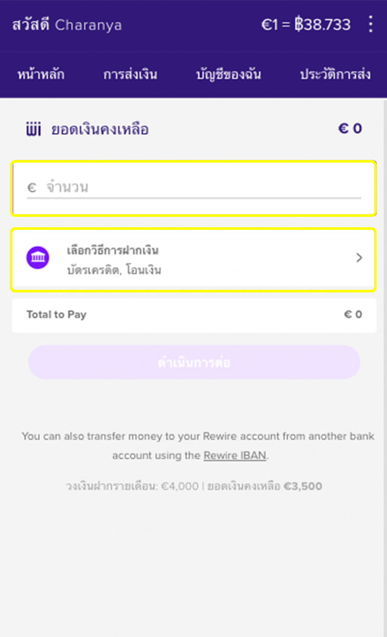Expand deposit method with the right chevron
Screen dimensions: 387x637
[359, 258]
